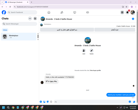
Task: Open the Windows Start menu
Action: point(4,108)
